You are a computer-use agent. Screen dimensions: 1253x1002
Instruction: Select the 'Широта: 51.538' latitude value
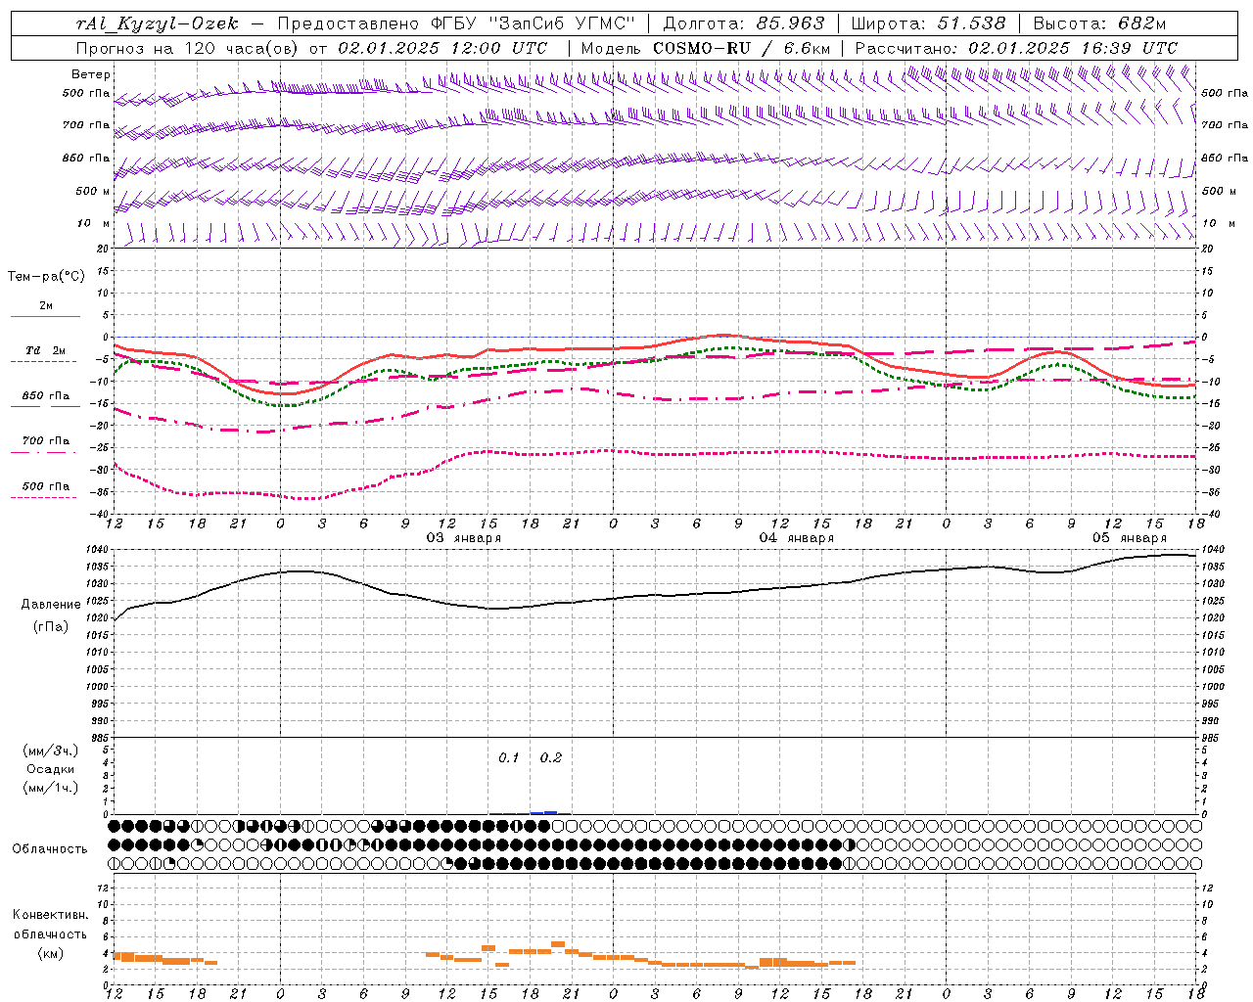928,23
